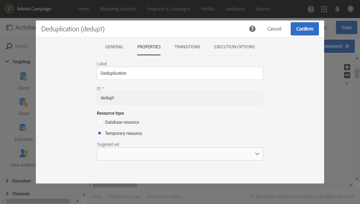Click the Adobe Campaign logo icon
The width and height of the screenshot is (360, 204).
click(9, 9)
